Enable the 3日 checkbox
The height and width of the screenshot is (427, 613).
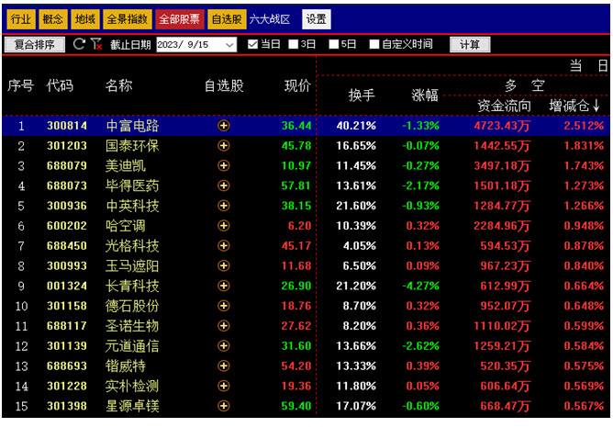pyautogui.click(x=294, y=44)
